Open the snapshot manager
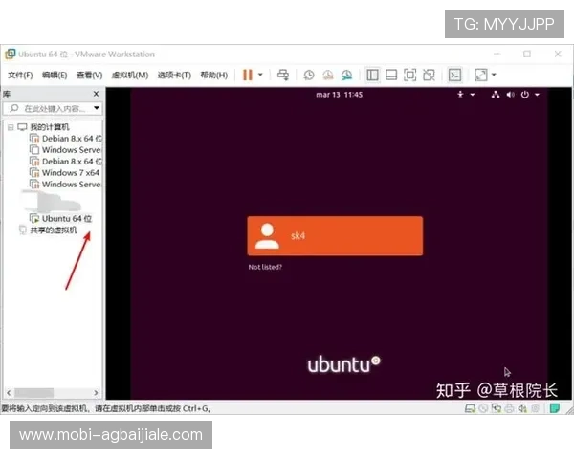 tap(346, 75)
